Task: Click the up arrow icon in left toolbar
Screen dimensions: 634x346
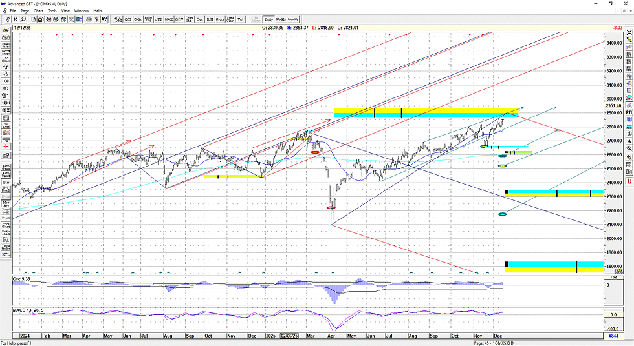Action: 6,66
